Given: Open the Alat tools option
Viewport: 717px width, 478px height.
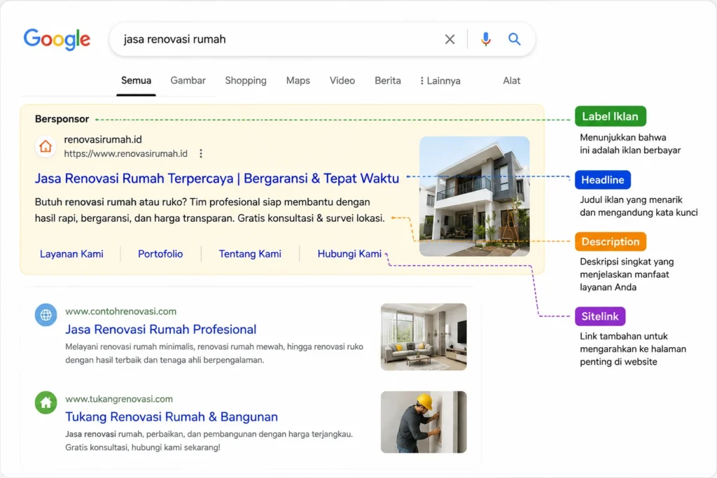Looking at the screenshot, I should point(512,80).
